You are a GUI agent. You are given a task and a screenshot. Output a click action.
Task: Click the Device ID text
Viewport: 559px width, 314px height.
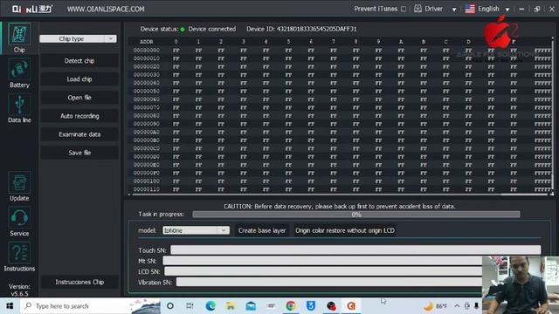(x=301, y=29)
